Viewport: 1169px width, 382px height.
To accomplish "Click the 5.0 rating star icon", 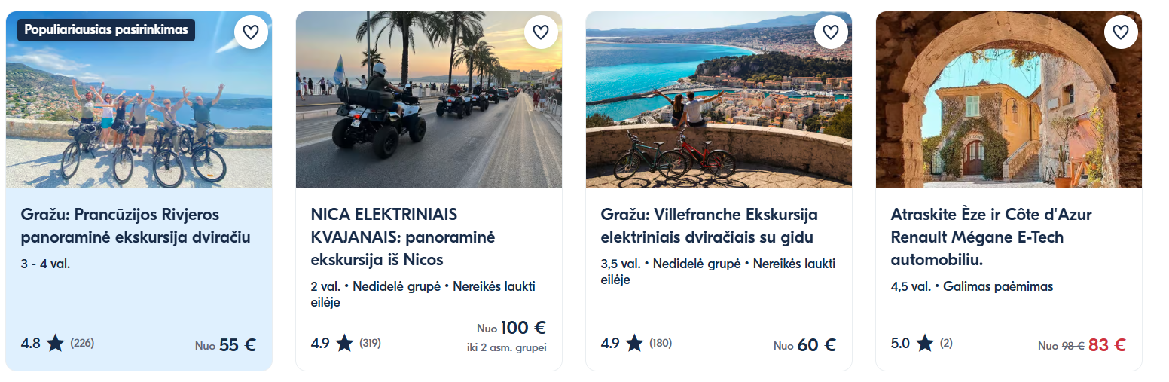I will pyautogui.click(x=924, y=344).
